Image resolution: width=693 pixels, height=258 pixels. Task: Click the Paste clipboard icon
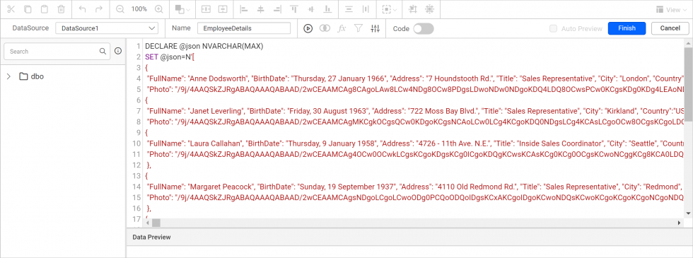45,9
